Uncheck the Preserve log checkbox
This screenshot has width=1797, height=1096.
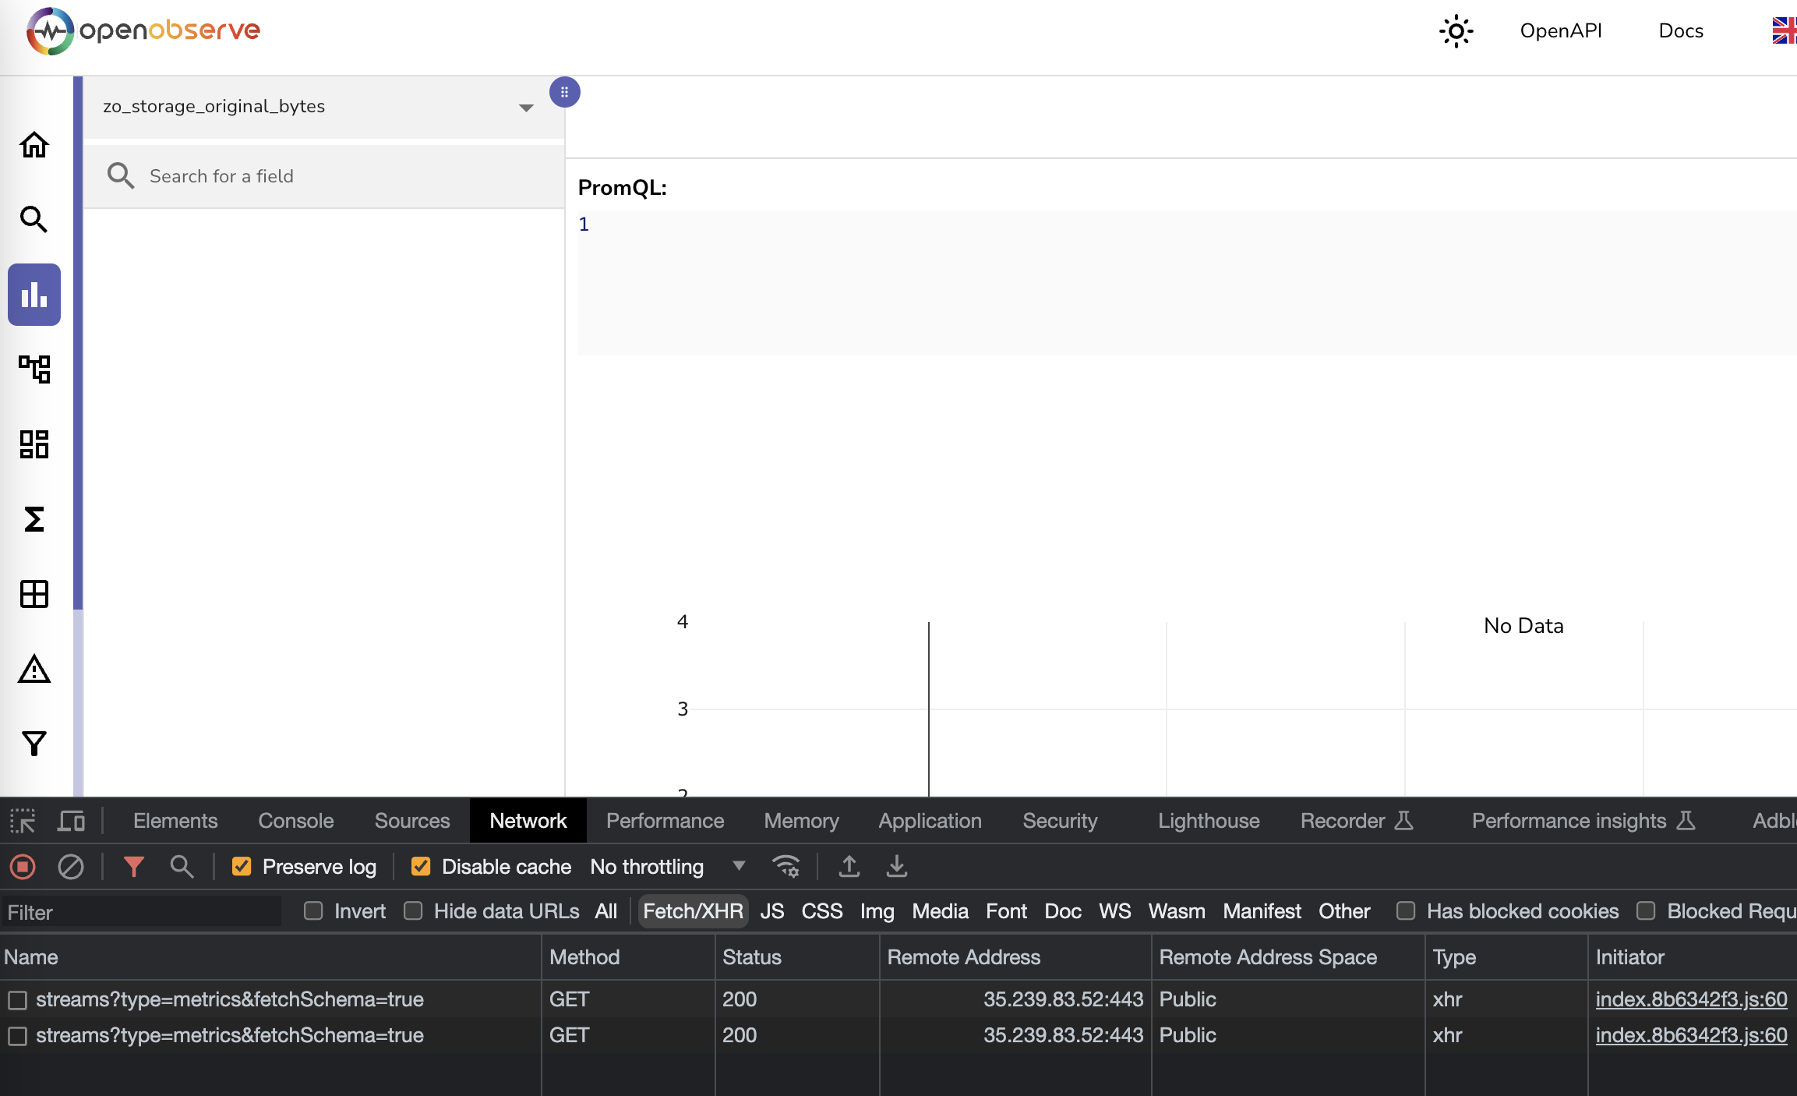[242, 866]
